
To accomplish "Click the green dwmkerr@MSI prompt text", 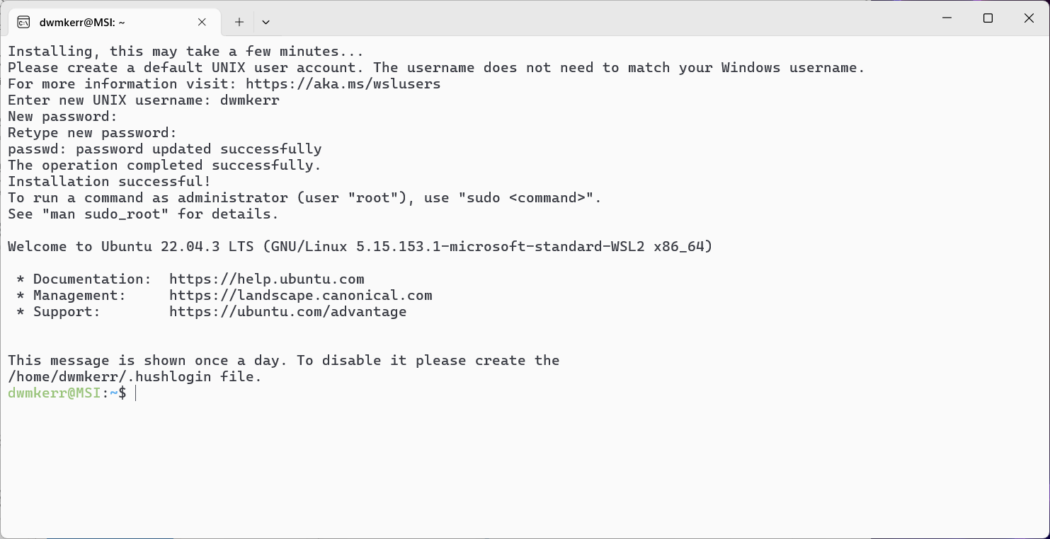I will [x=54, y=393].
